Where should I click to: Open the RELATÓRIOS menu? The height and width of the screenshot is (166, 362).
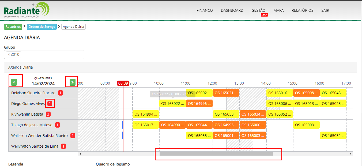click(302, 10)
